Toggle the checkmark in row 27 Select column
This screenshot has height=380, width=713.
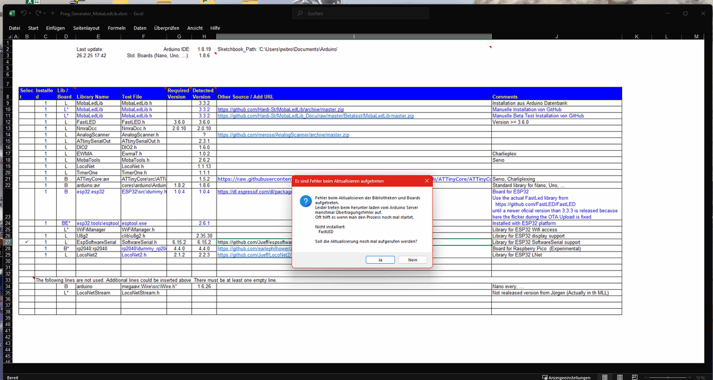27,242
